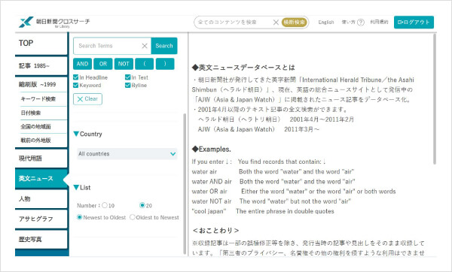
Task: Open the TOP sidebar tab
Action: pyautogui.click(x=41, y=44)
